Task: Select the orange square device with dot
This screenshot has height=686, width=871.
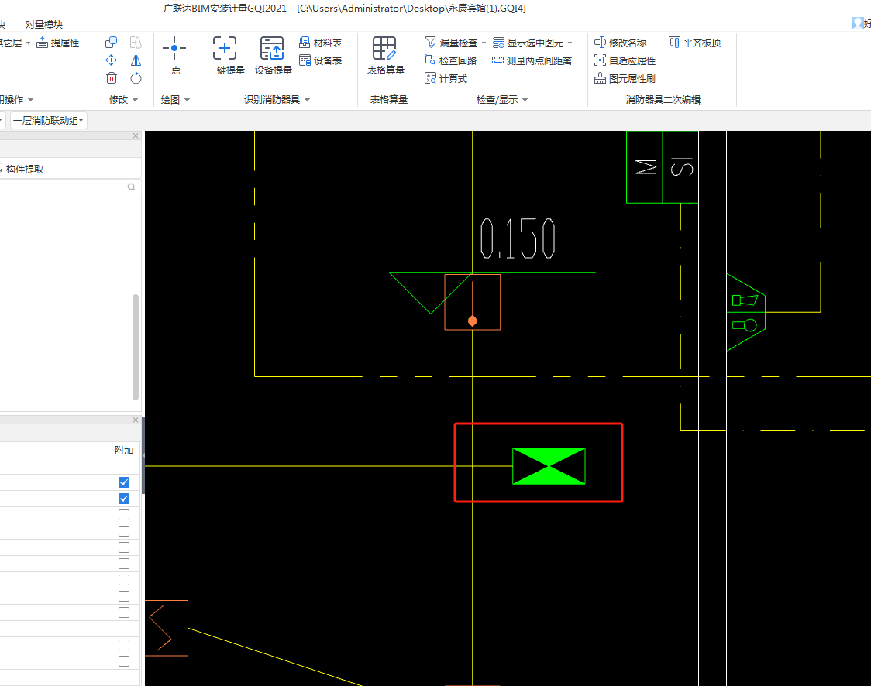Action: [472, 303]
